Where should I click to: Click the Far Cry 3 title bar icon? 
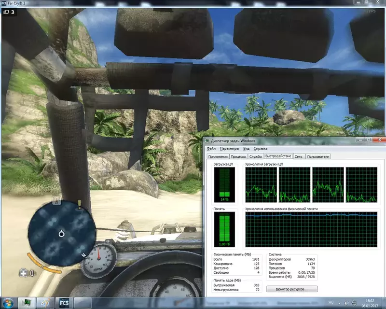coord(4,3)
